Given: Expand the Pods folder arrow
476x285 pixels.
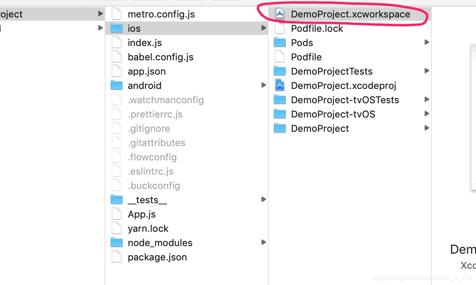Looking at the screenshot, I should point(427,42).
